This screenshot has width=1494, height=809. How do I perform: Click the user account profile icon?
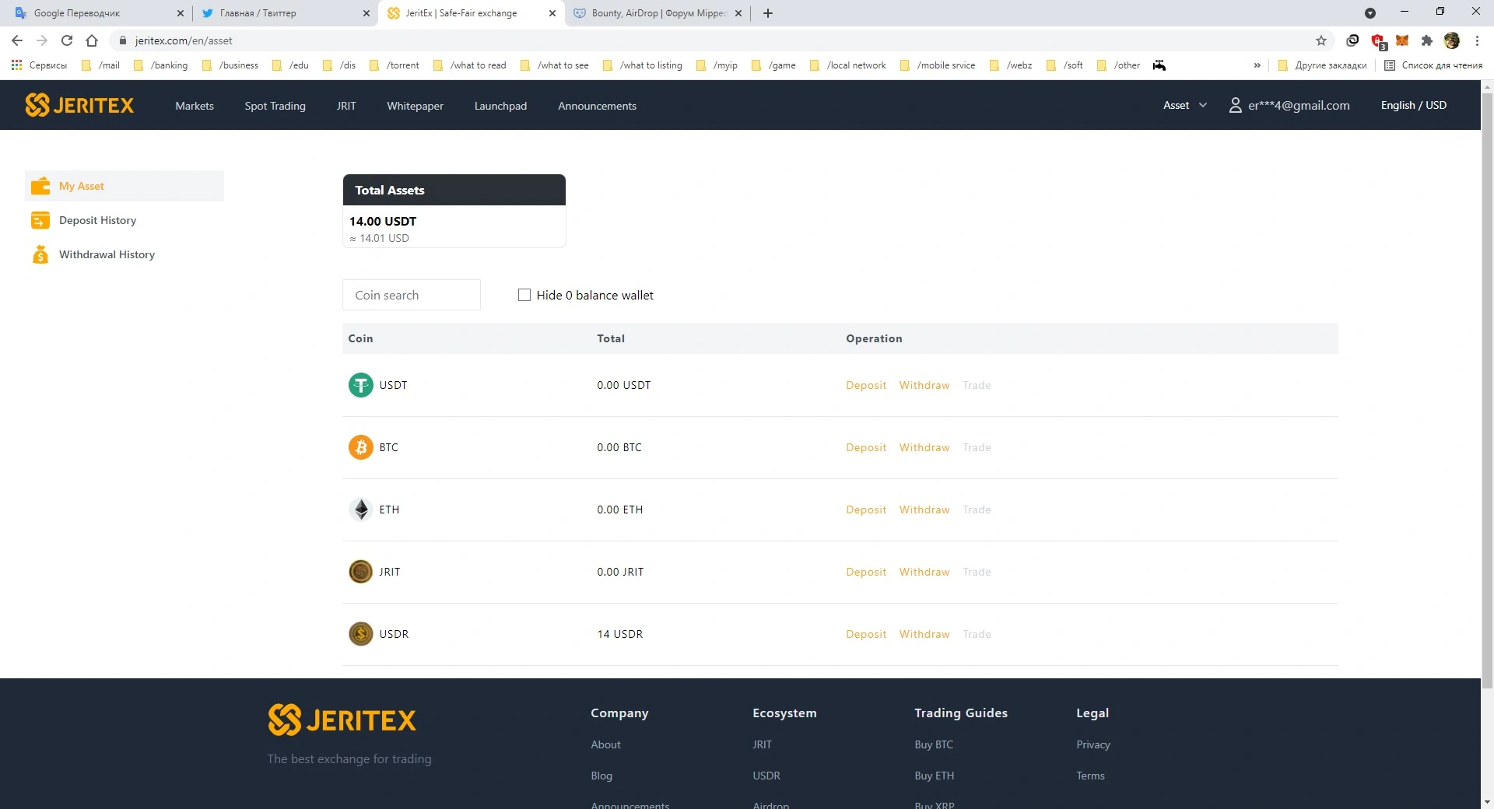(1235, 106)
